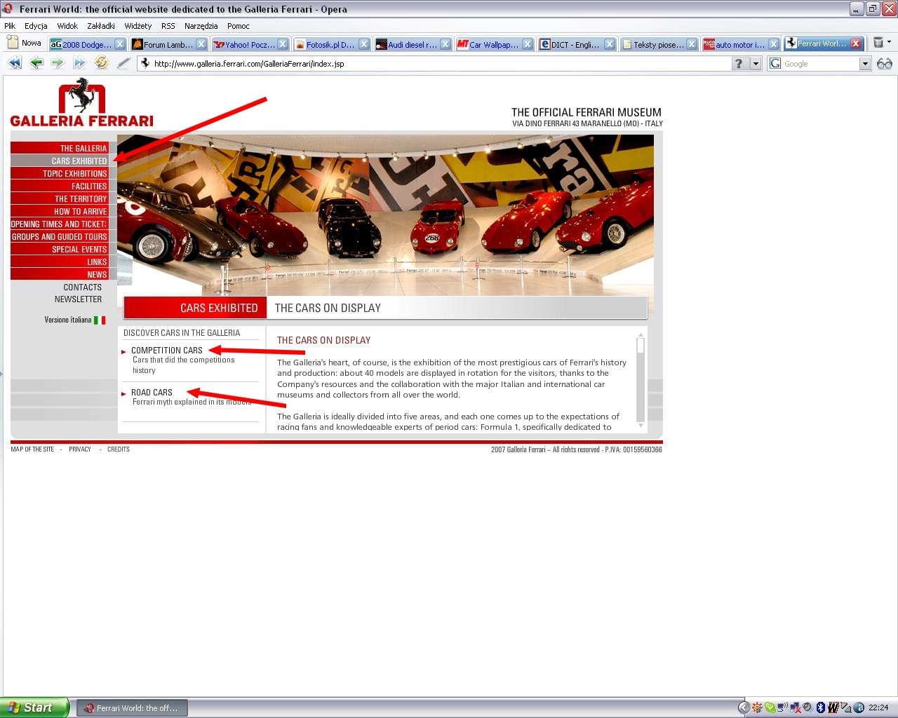Click the Forward arrow button

[58, 63]
